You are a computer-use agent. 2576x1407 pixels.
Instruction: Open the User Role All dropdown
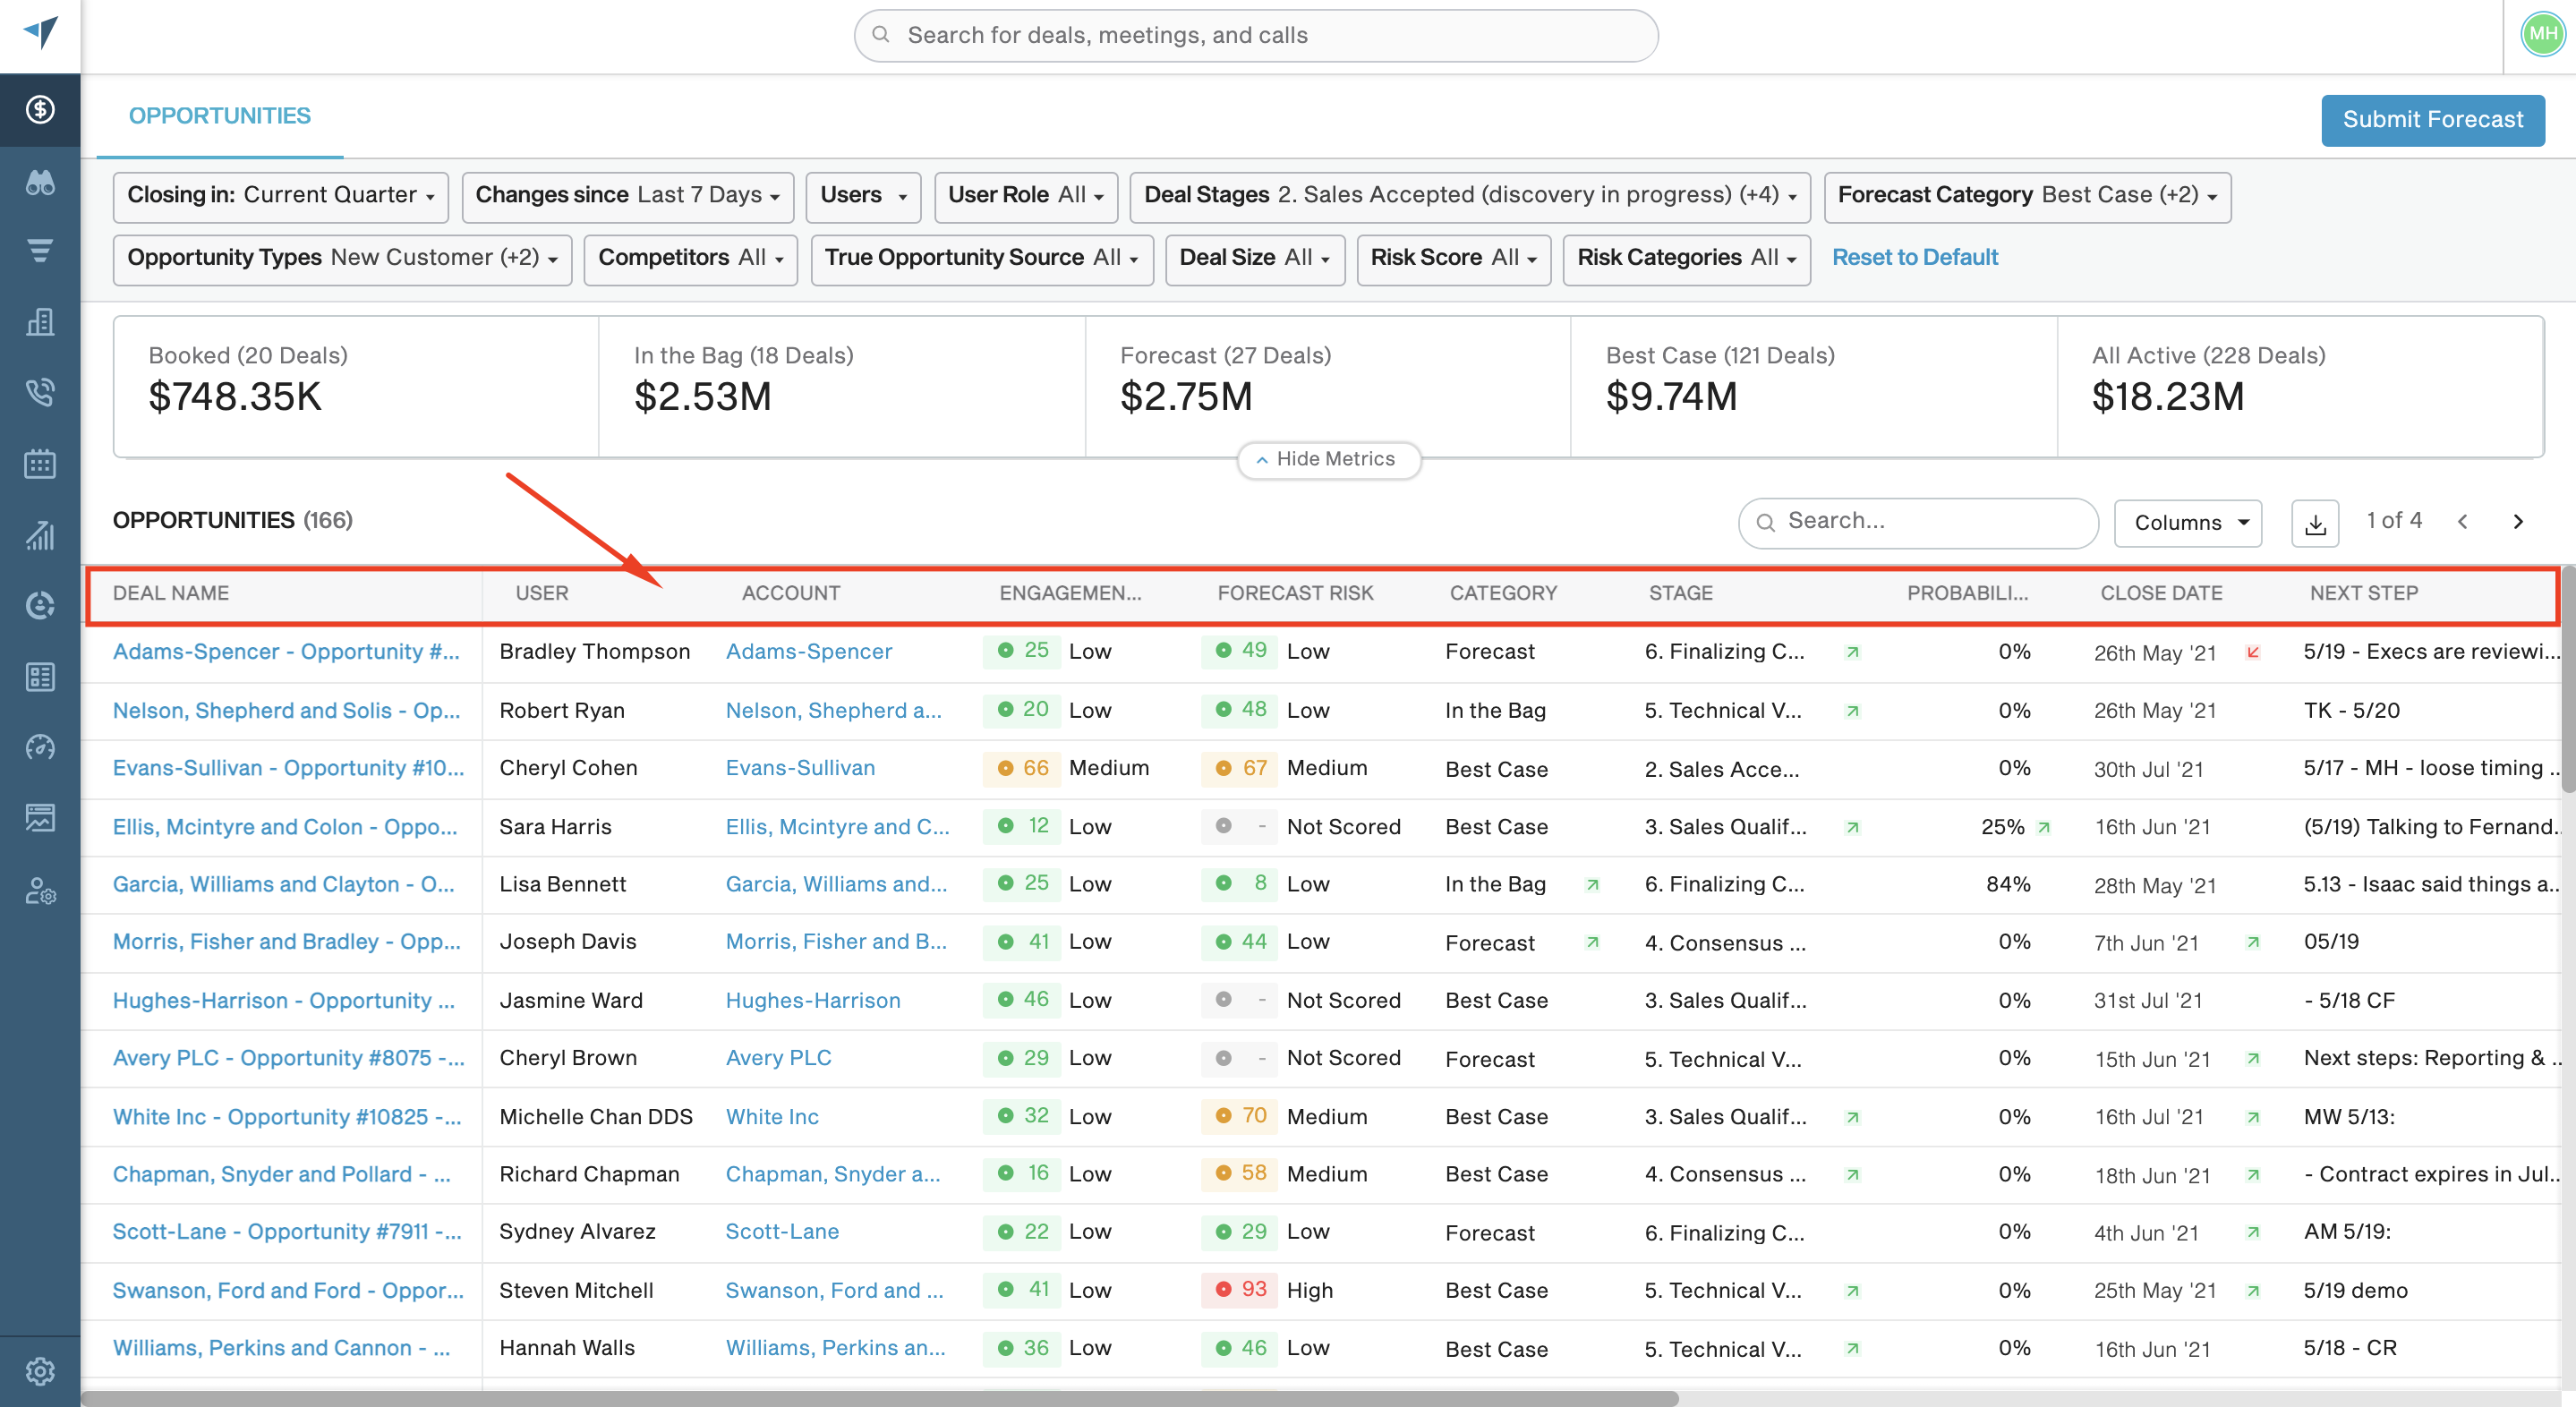[x=1025, y=196]
